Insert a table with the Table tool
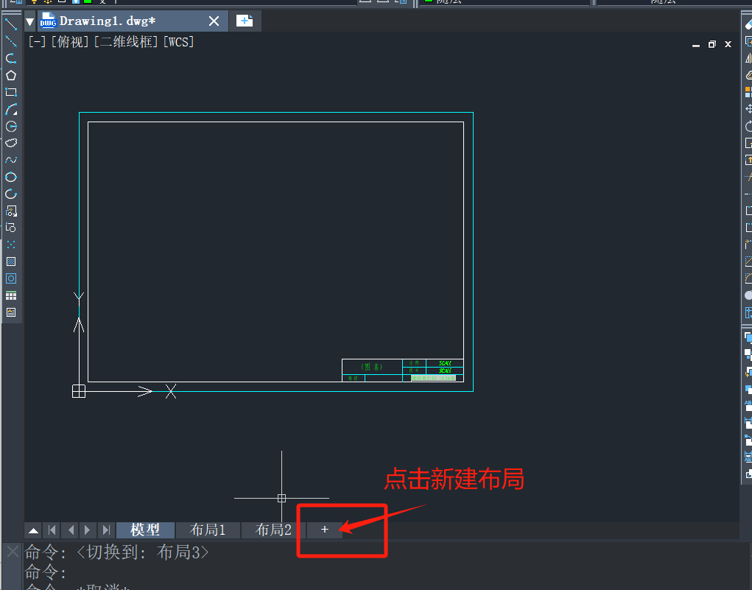 [11, 295]
